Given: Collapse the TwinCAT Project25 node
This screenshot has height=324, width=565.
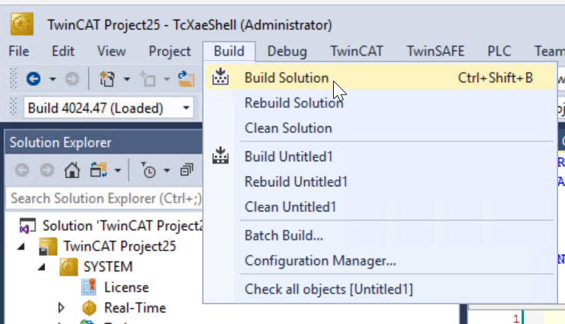Looking at the screenshot, I should (x=21, y=247).
